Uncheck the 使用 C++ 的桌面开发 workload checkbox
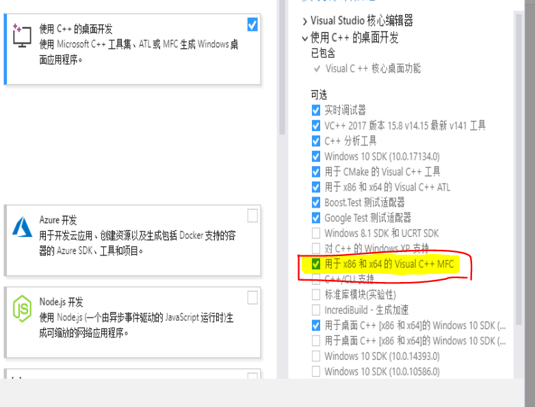The height and width of the screenshot is (407, 535). [x=252, y=25]
